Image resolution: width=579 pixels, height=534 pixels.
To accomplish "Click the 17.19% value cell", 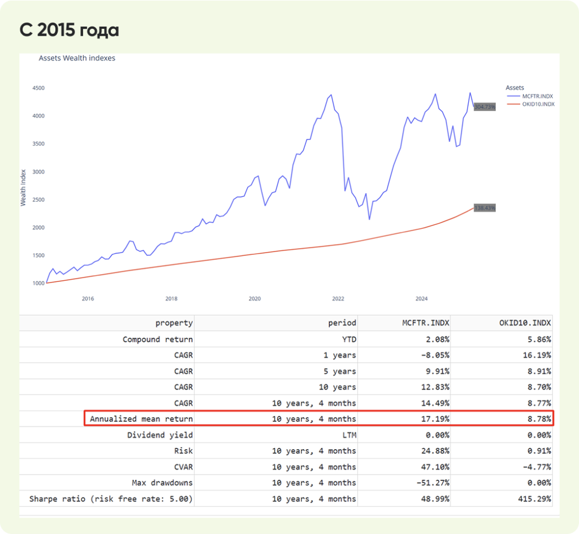I will (x=435, y=419).
